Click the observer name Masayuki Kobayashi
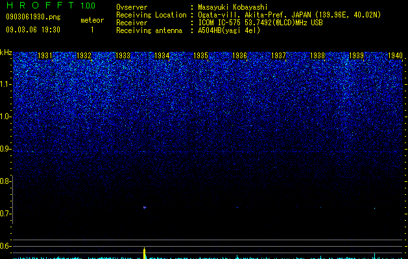This screenshot has width=408, height=259. coord(233,7)
